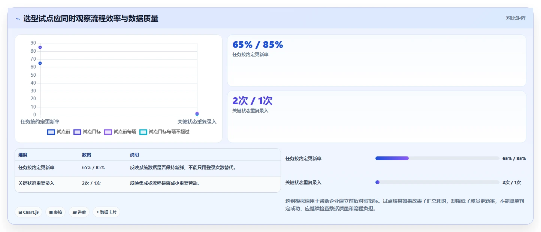
Task: Click the 关键状态重复录入 progress row label
Action: [x=303, y=183]
